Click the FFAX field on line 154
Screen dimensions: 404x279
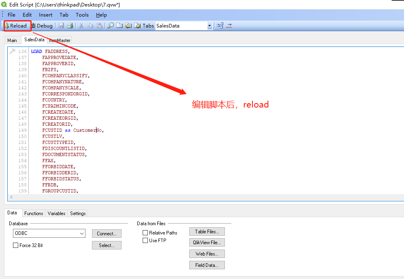(48, 161)
